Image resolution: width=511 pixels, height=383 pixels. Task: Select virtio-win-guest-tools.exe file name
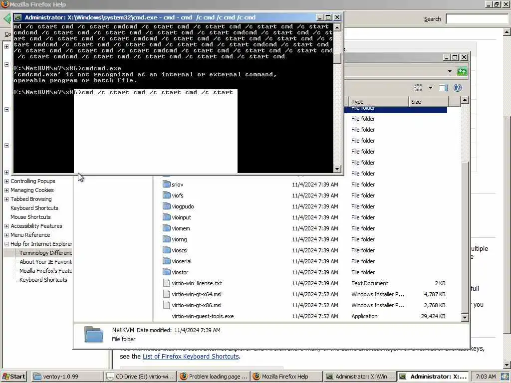tap(203, 316)
